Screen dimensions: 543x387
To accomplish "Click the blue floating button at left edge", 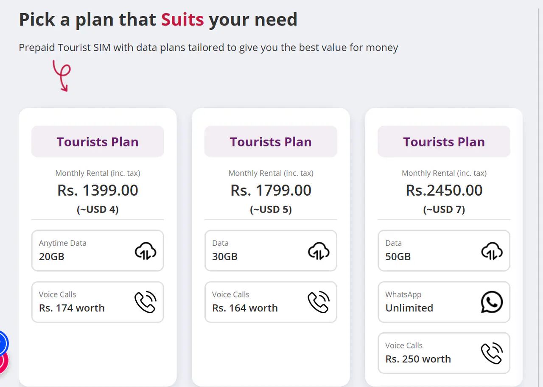I will point(2,342).
